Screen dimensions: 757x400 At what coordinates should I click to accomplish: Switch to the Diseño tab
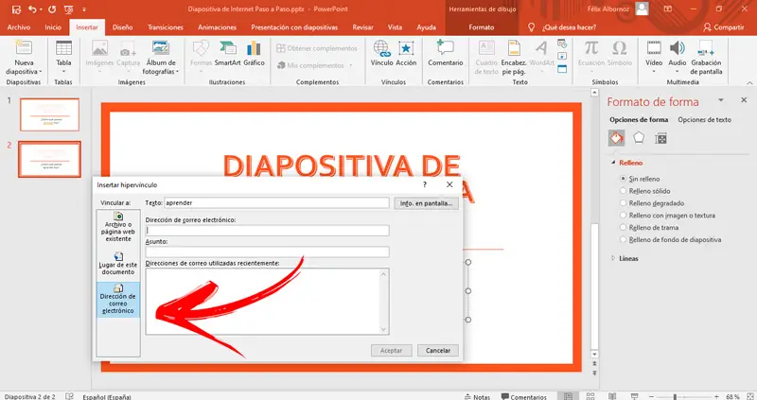pyautogui.click(x=123, y=27)
